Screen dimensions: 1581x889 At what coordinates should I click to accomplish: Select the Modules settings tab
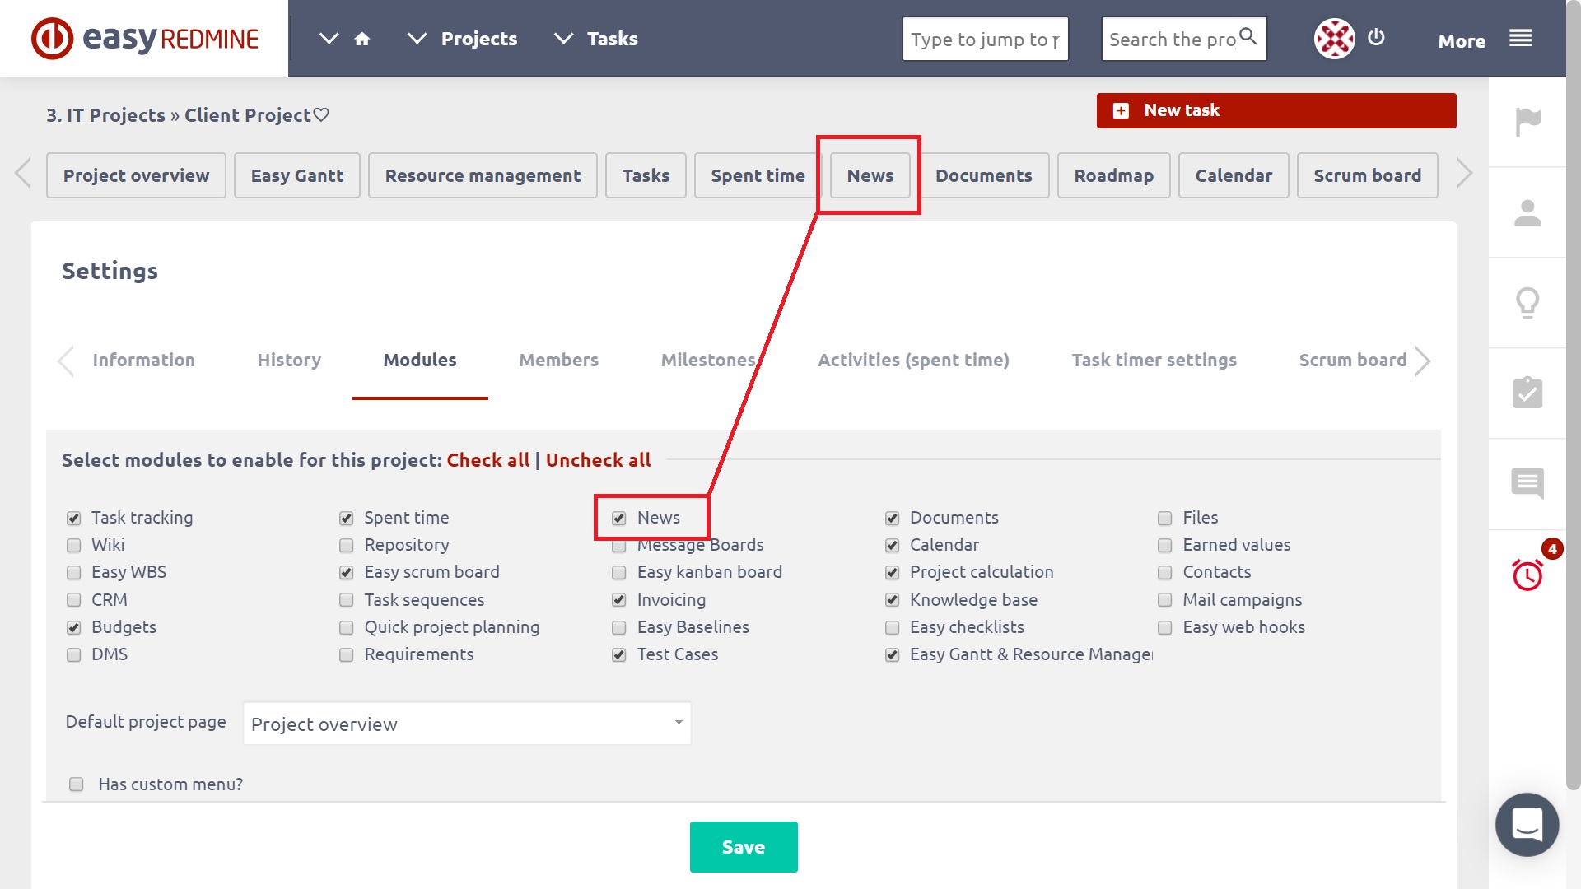[420, 361]
